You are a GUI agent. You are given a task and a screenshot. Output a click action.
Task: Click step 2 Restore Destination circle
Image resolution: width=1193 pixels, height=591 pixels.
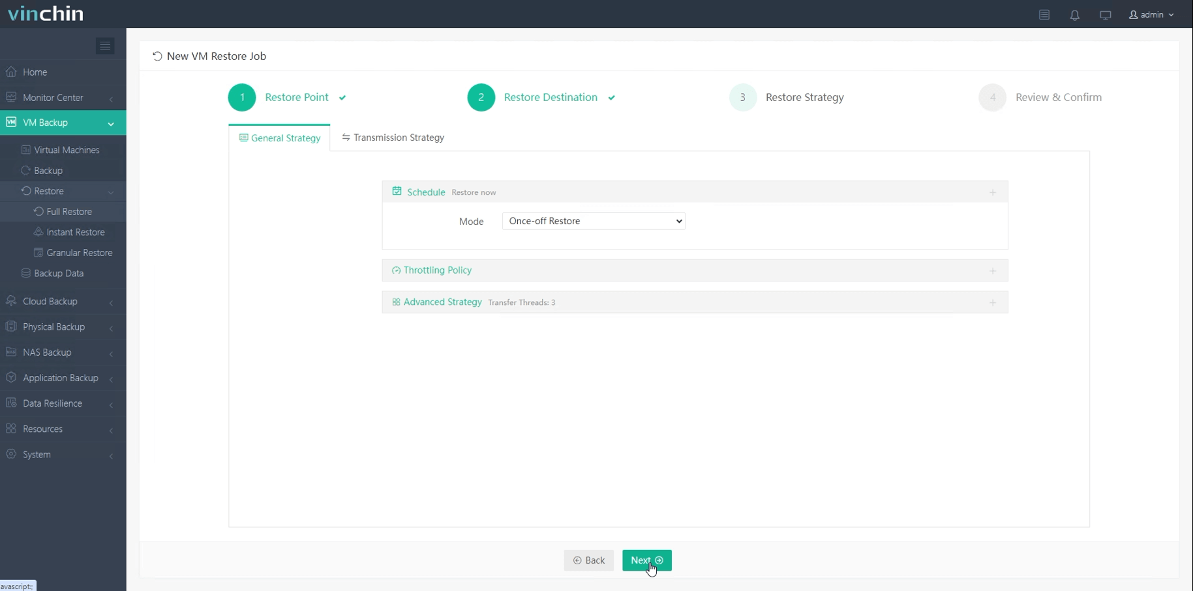coord(481,97)
